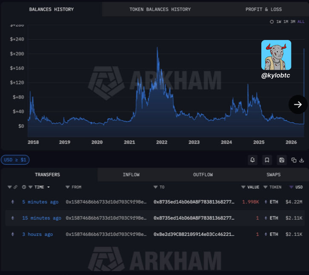Open the '5 minutes ago' transaction link
This screenshot has height=275, width=309.
point(40,202)
